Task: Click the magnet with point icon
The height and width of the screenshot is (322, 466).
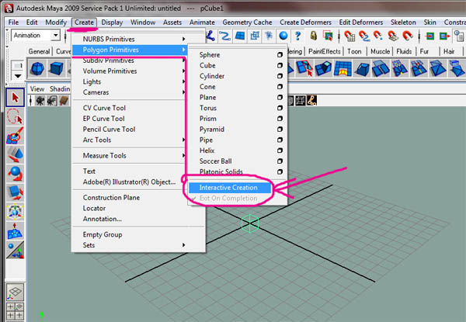Action: coord(378,36)
